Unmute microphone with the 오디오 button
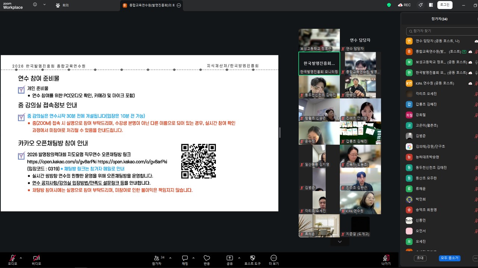Image resolution: width=478 pixels, height=268 pixels. 13,258
